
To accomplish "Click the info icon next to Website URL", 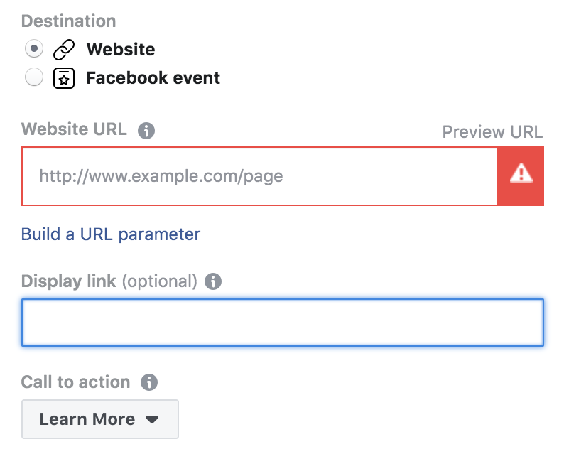I will (146, 131).
